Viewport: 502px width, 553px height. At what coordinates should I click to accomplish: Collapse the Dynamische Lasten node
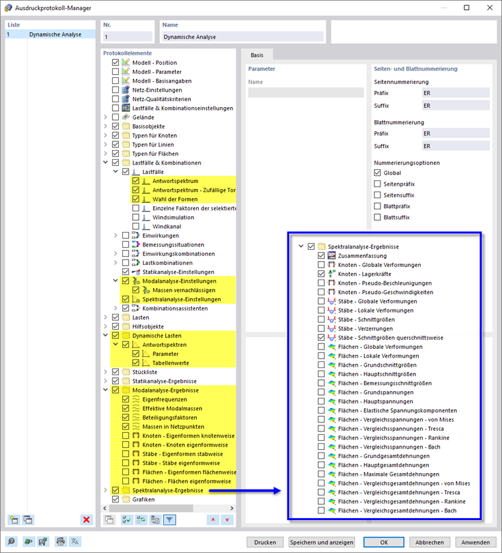pyautogui.click(x=106, y=336)
